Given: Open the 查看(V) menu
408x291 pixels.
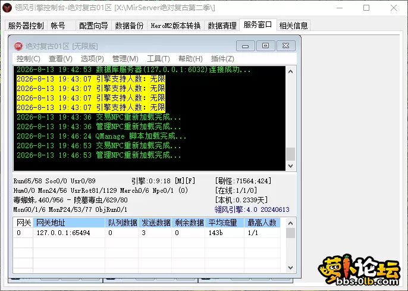Looking at the screenshot, I should (61, 59).
